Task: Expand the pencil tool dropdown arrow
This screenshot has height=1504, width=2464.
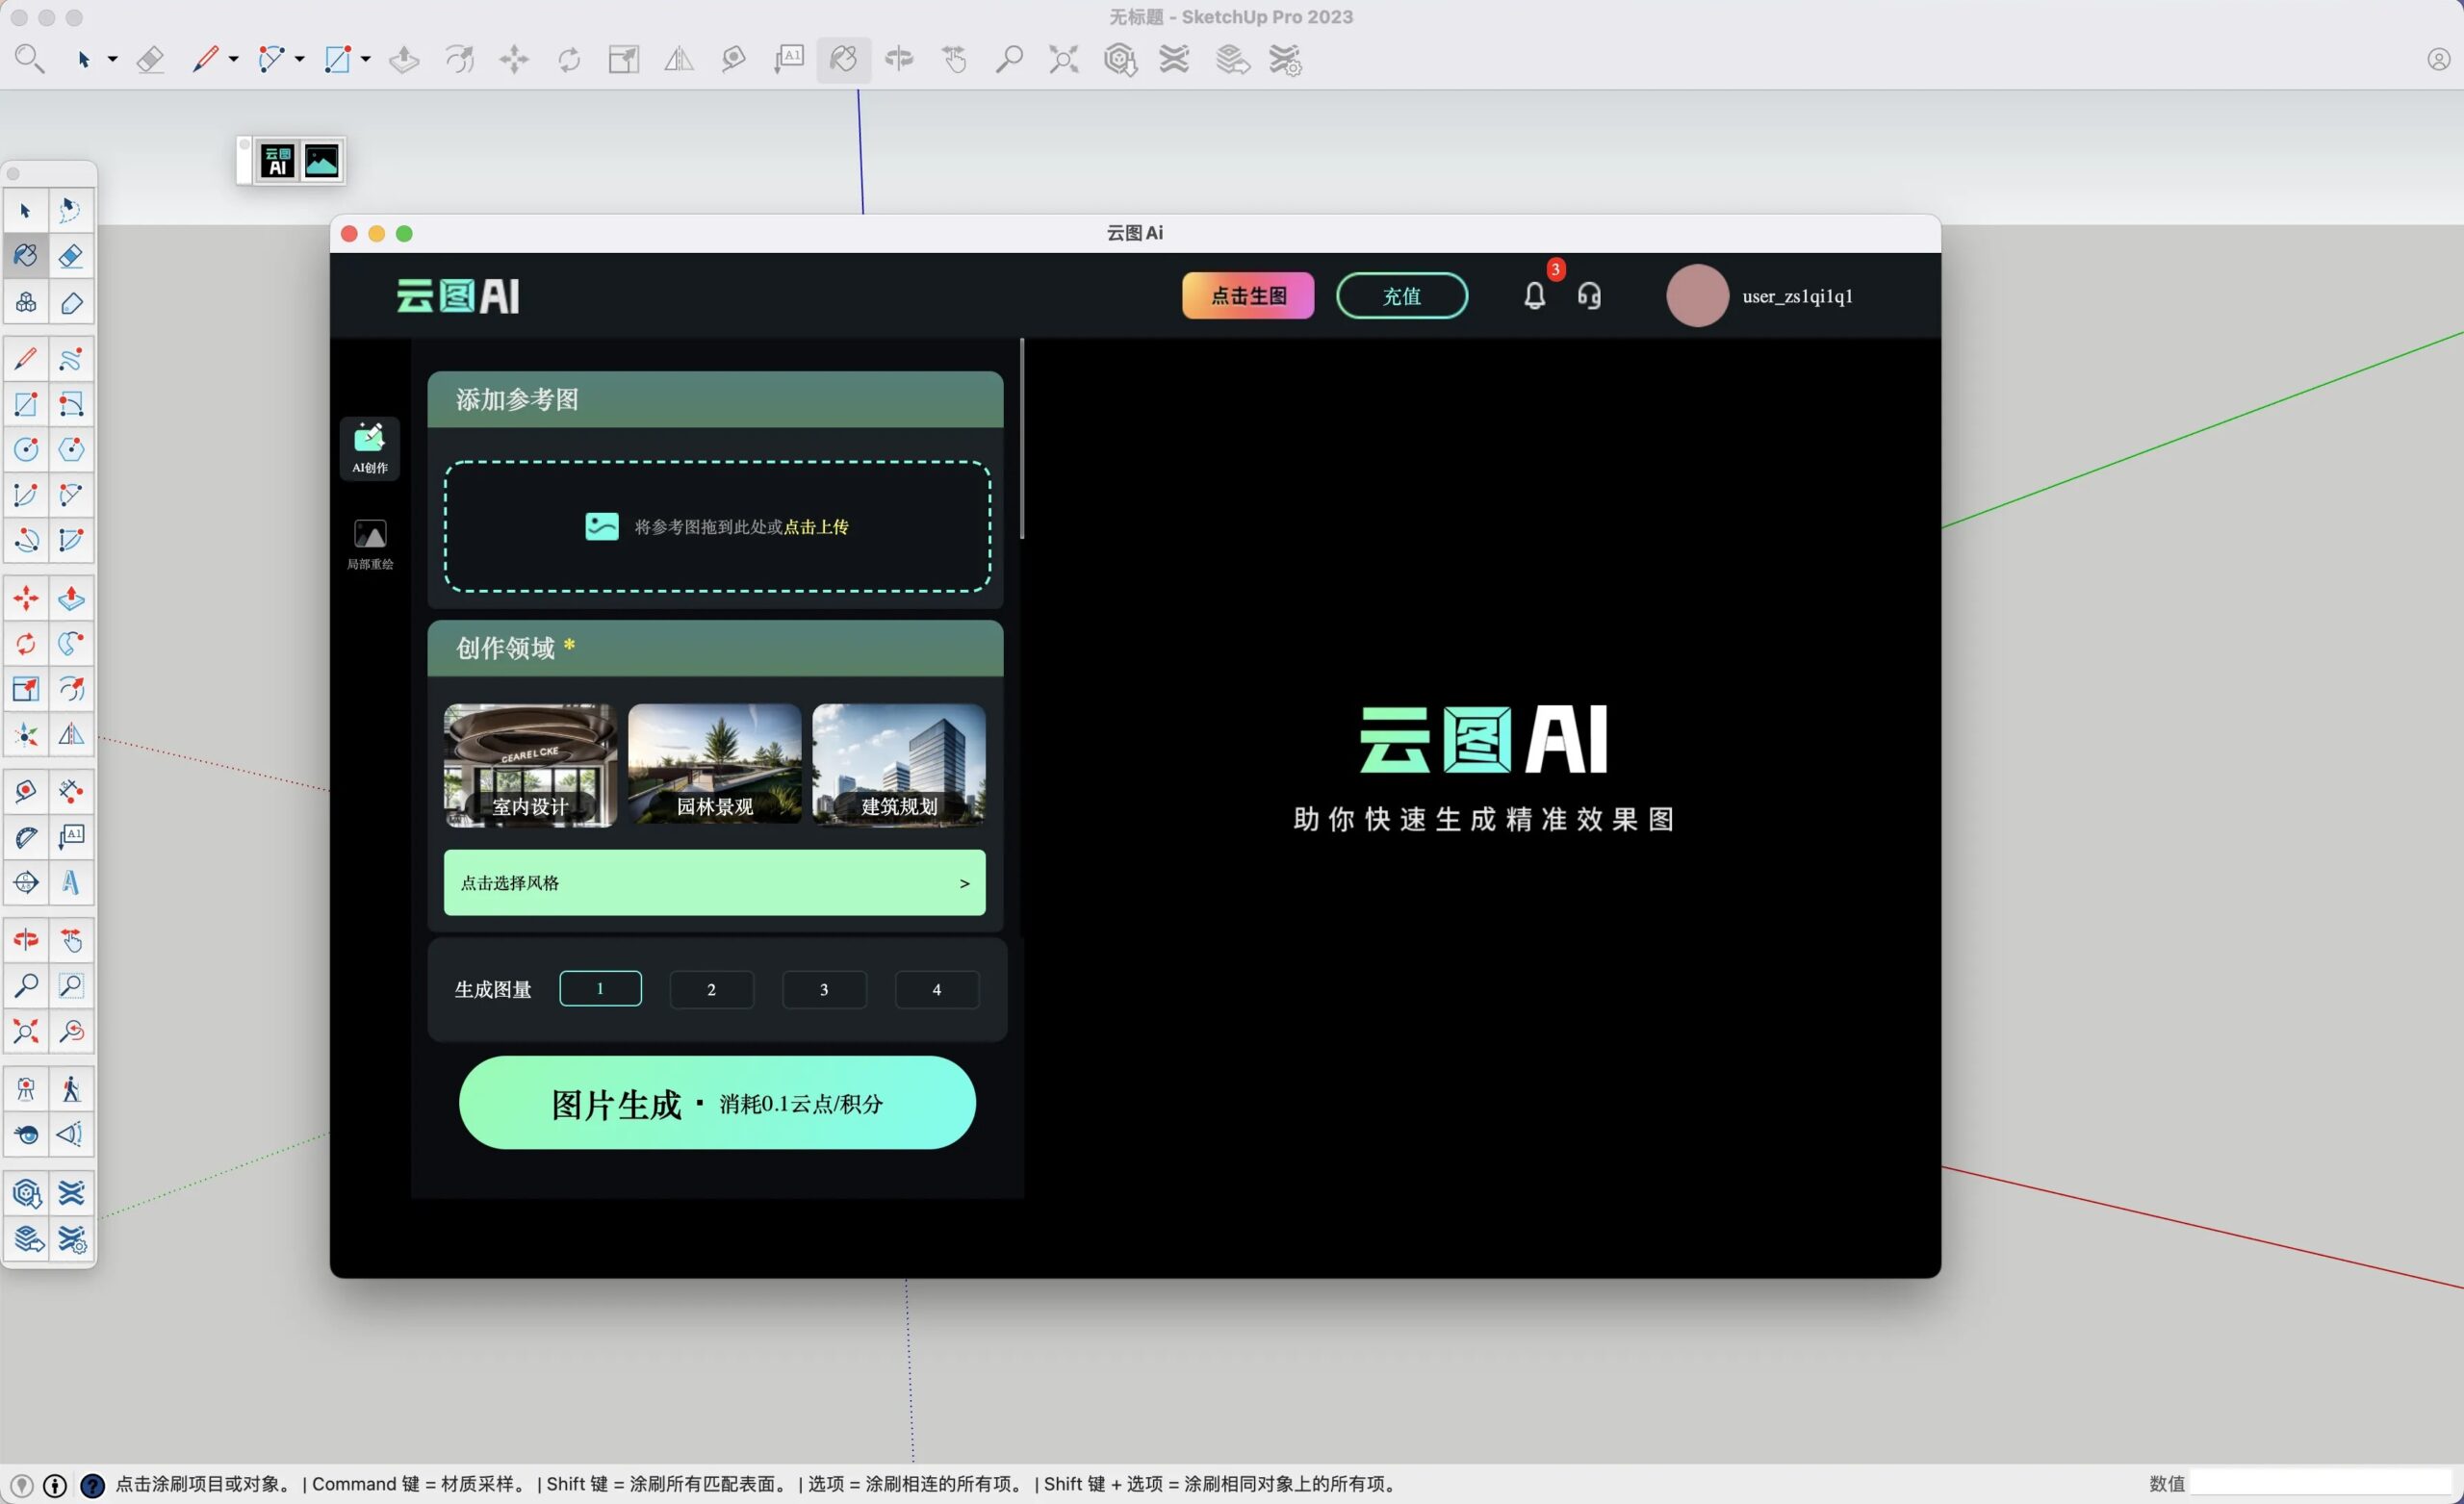Action: (x=234, y=60)
